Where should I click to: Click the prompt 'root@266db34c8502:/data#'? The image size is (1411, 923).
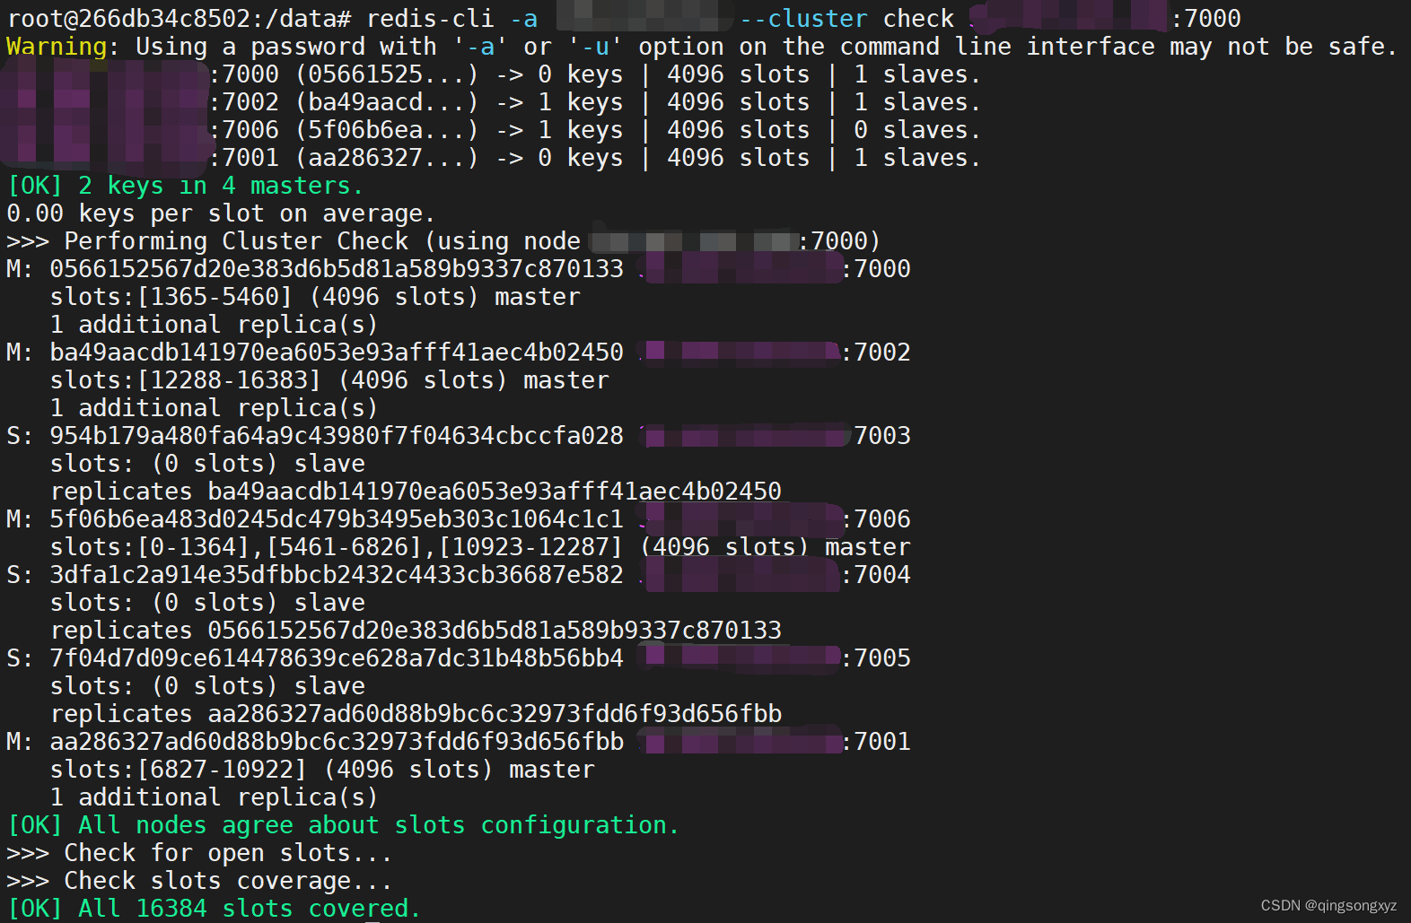(180, 19)
